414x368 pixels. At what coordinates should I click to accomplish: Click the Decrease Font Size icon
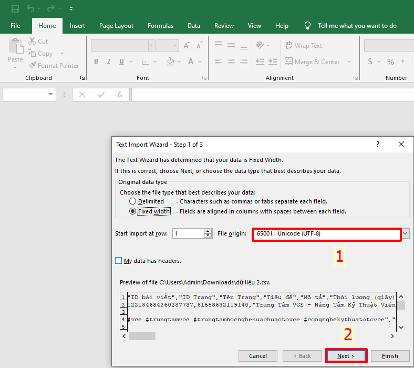tap(199, 45)
